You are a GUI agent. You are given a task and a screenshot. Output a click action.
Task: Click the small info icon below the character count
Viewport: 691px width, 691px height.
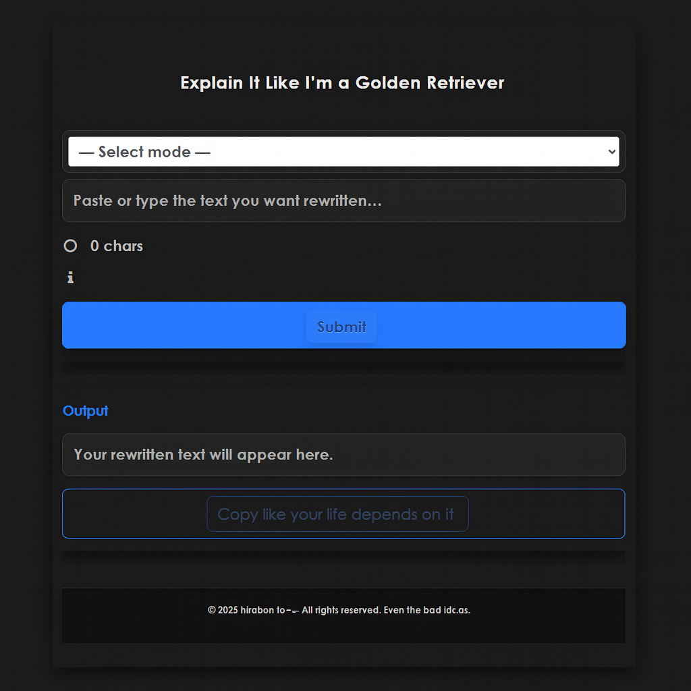coord(70,277)
